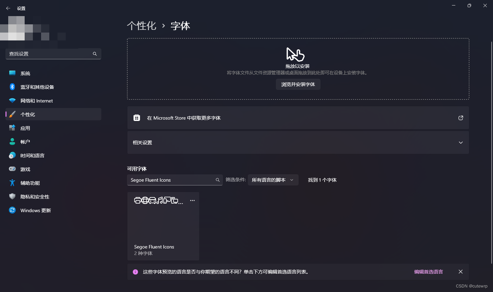Screen dimensions: 493x292
Task: Click the vertical scrollbar on the right
Action: coord(492,153)
